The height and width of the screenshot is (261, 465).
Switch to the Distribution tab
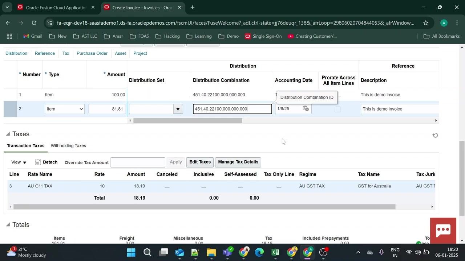[x=16, y=53]
